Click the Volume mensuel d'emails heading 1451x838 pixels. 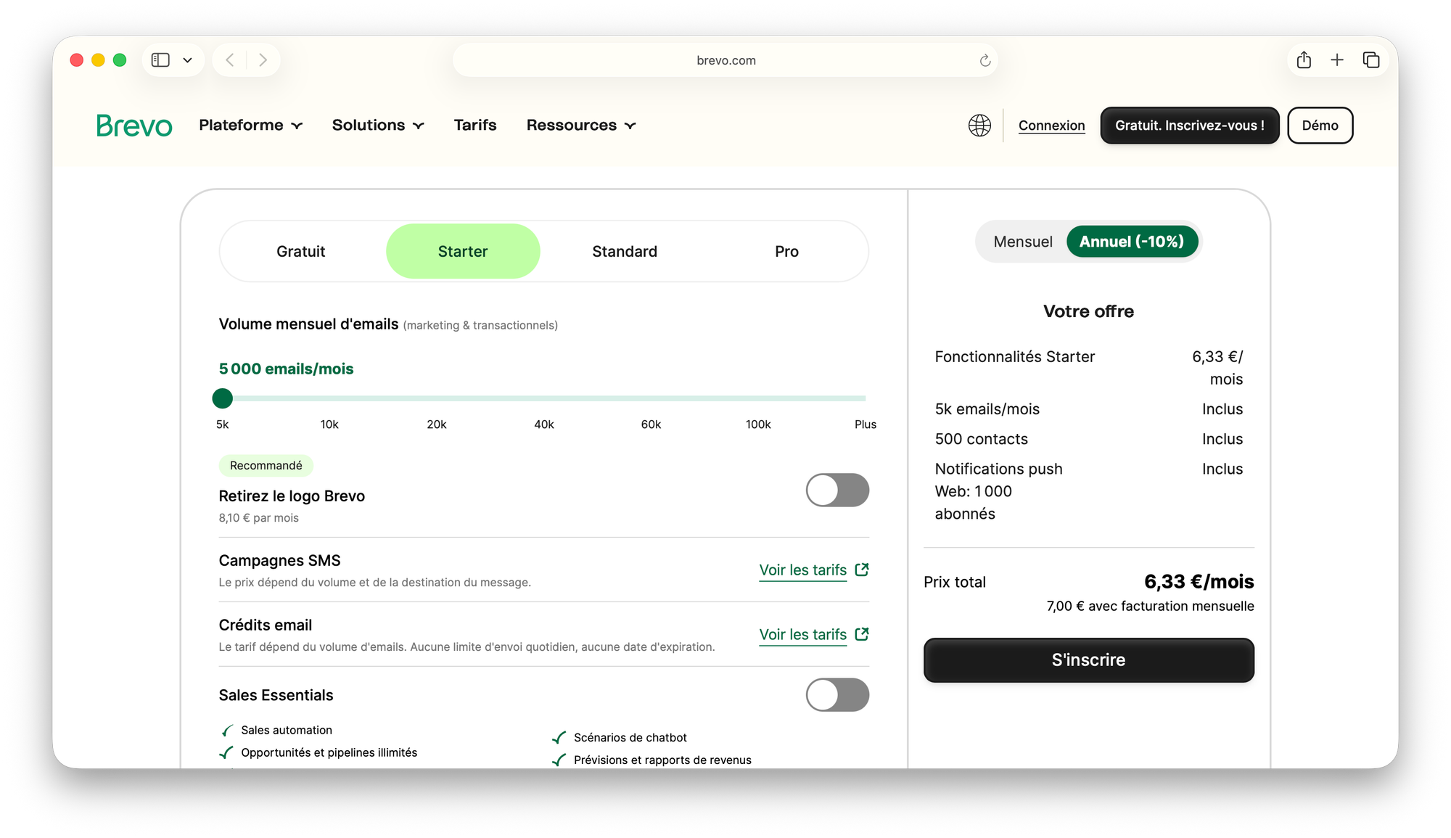308,324
